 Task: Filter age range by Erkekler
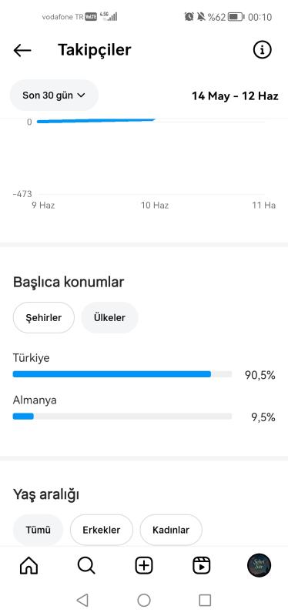coord(102,530)
